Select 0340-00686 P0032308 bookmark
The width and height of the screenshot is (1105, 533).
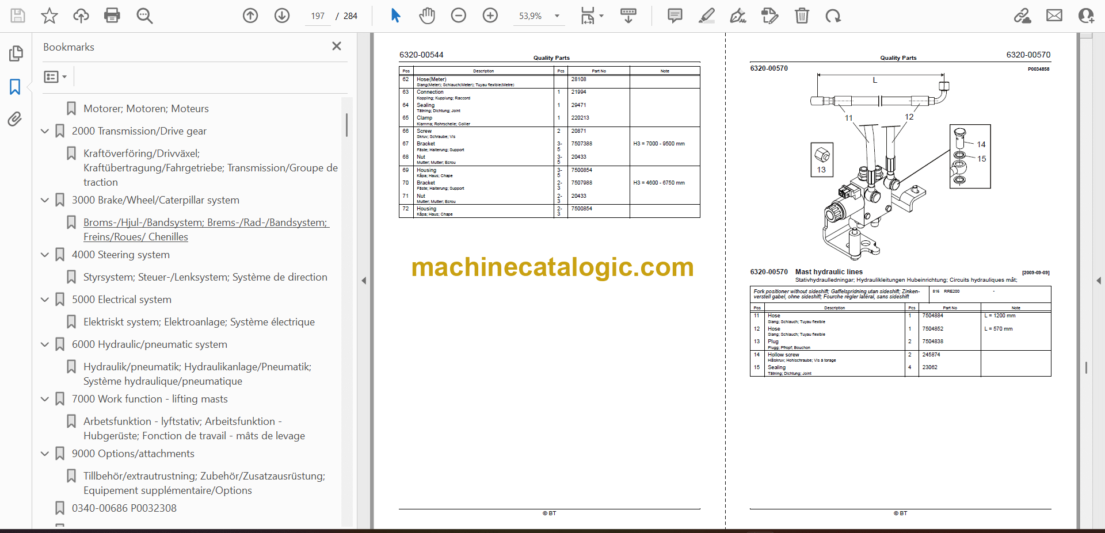point(124,508)
